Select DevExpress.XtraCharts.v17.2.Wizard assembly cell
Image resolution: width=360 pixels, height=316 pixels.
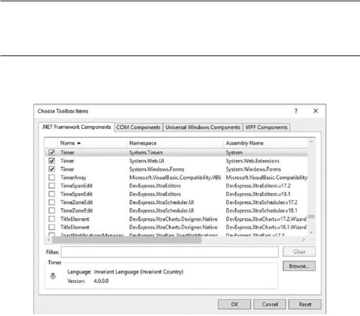coord(266,219)
